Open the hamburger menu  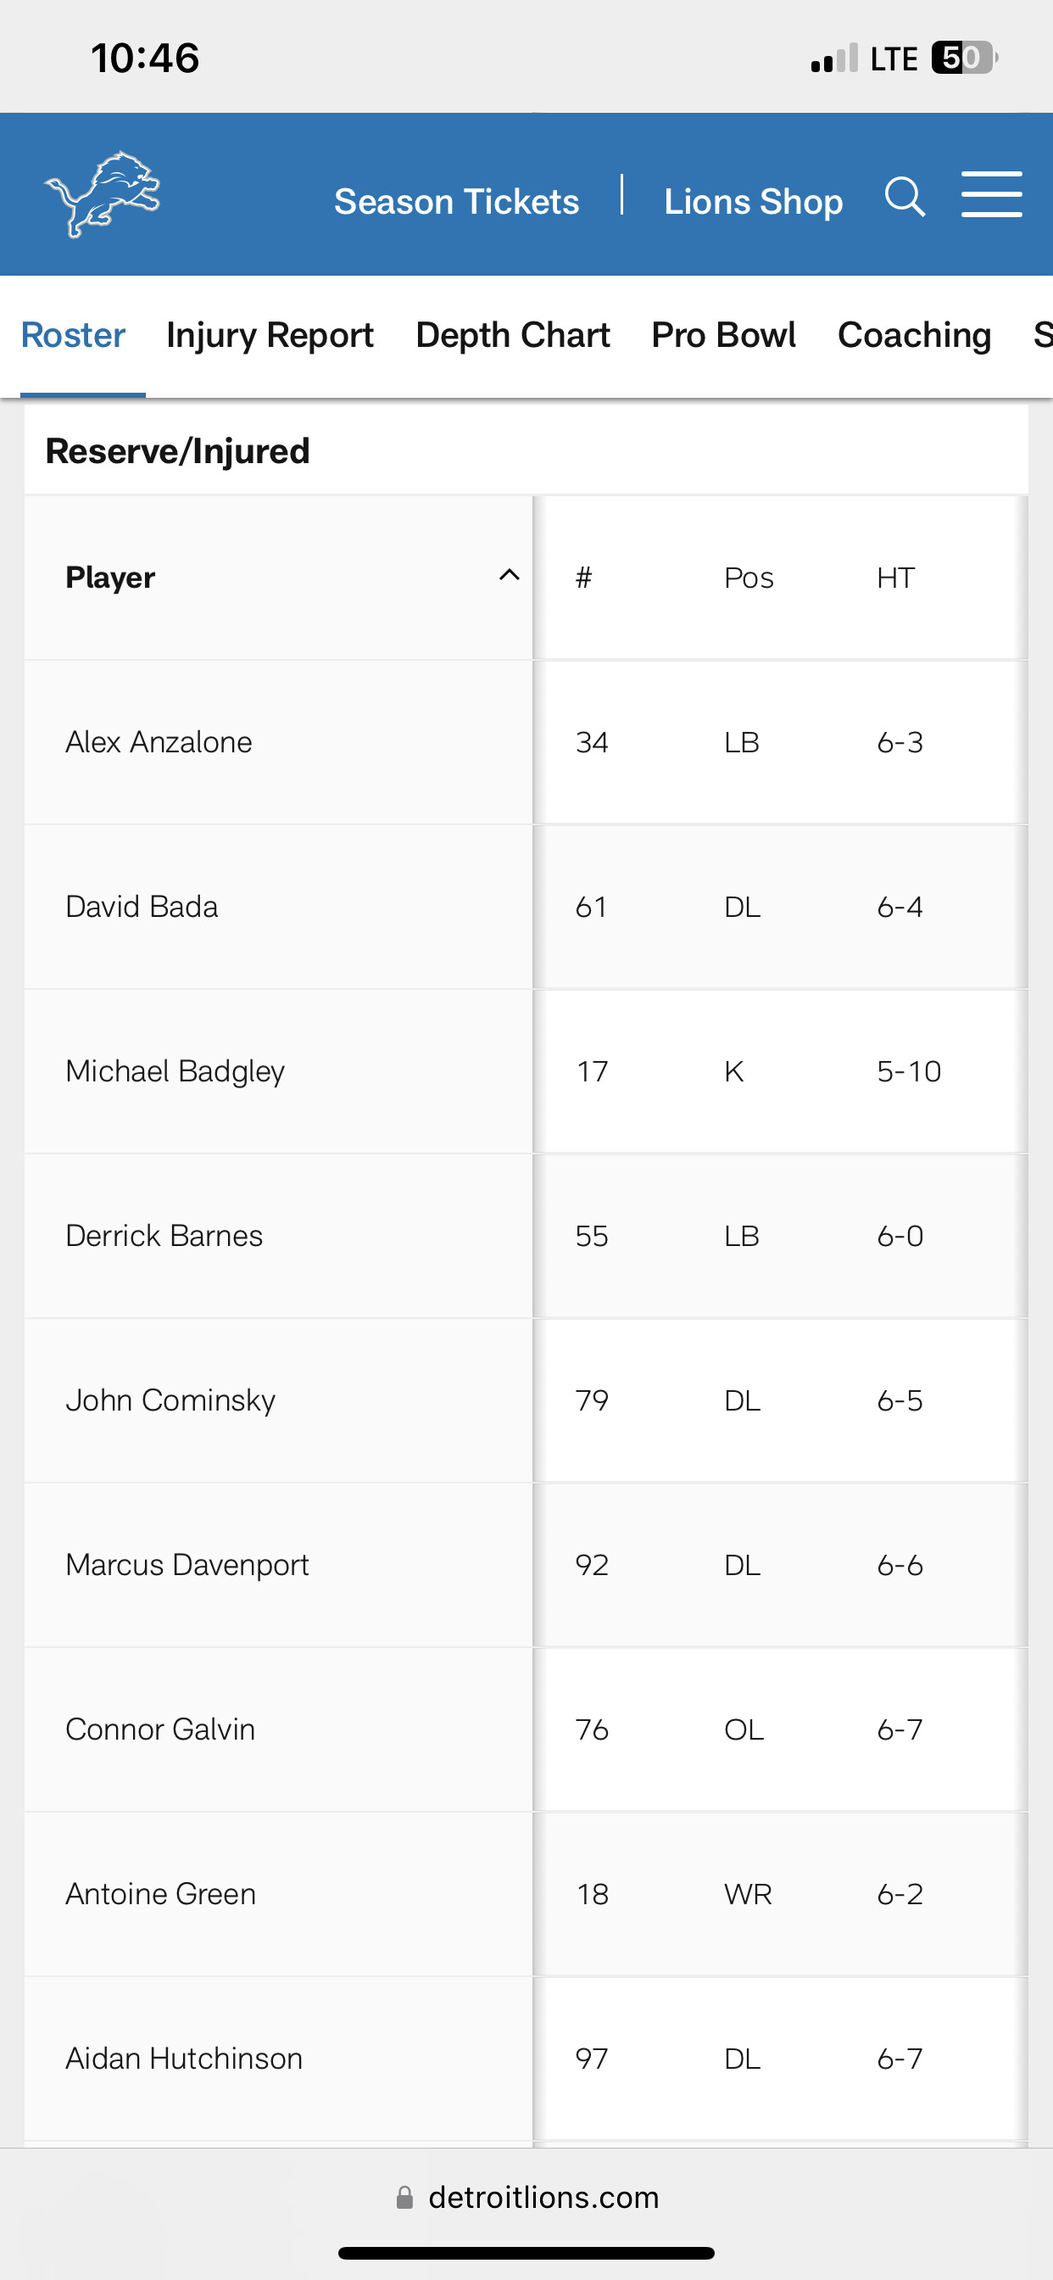(991, 195)
